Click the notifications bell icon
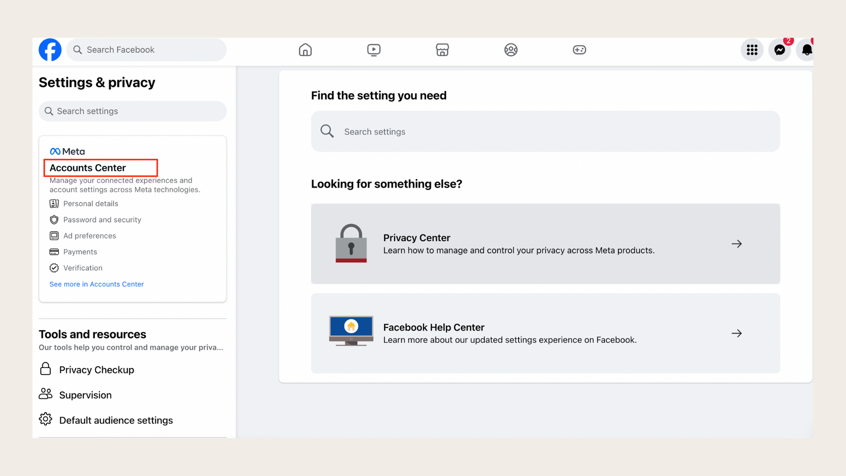 pyautogui.click(x=807, y=49)
